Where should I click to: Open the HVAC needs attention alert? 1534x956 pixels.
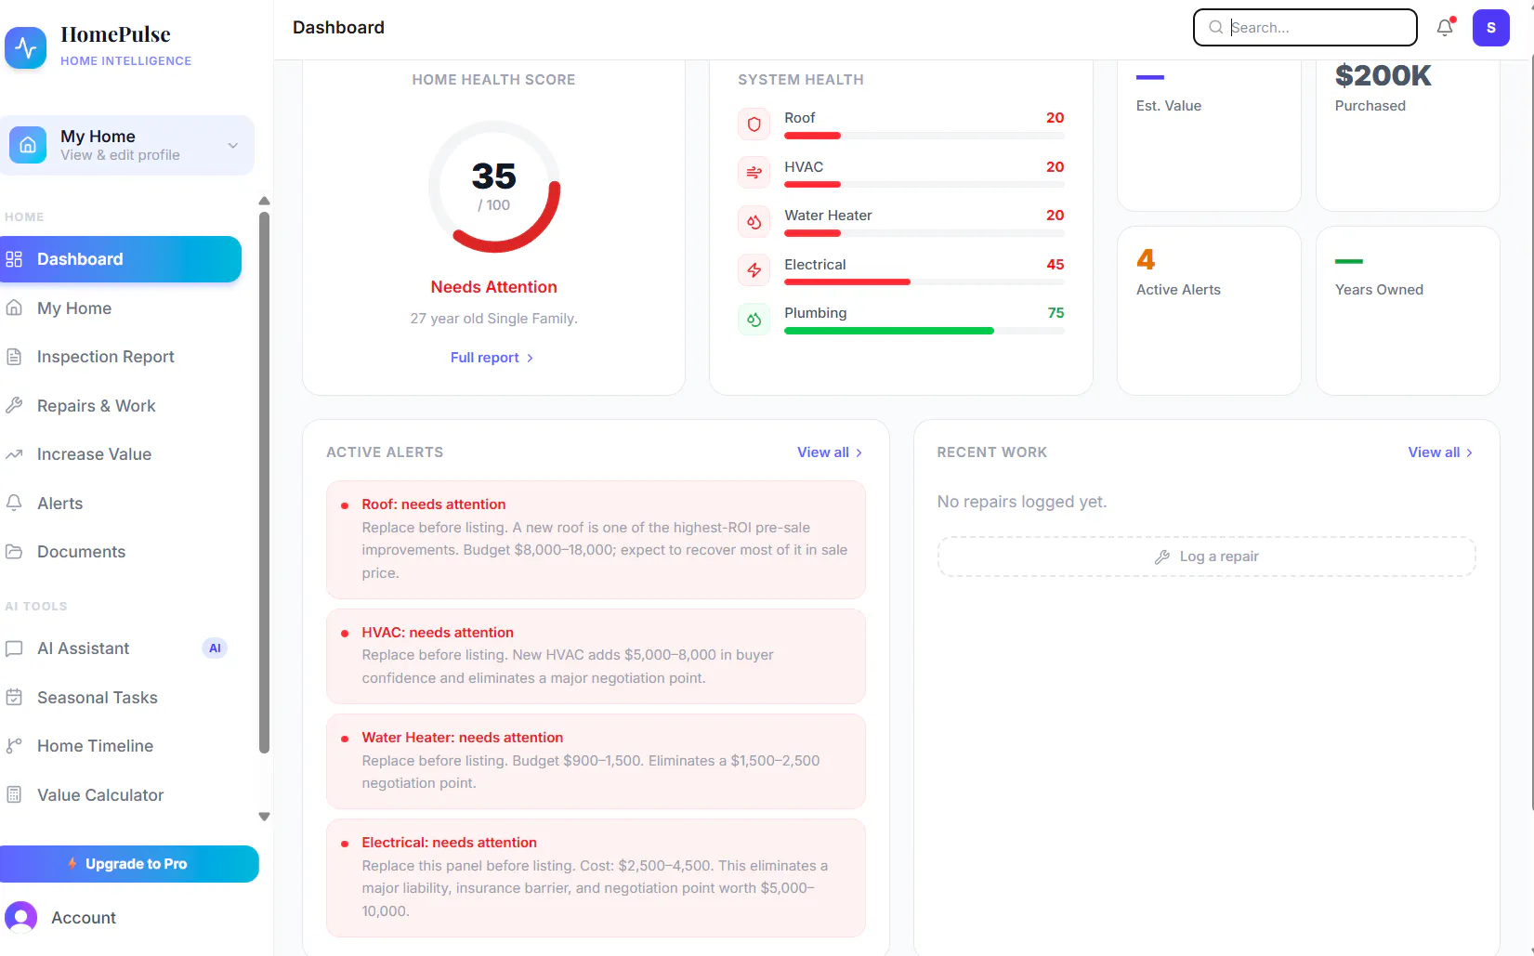[596, 656]
